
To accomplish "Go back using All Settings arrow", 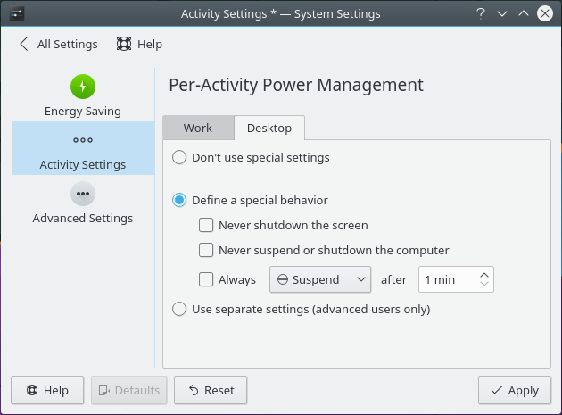I will click(x=23, y=44).
